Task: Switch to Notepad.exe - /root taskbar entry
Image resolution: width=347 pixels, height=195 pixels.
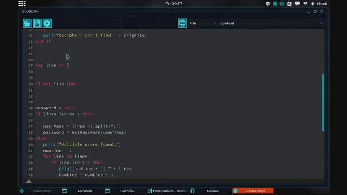Action: (x=170, y=191)
